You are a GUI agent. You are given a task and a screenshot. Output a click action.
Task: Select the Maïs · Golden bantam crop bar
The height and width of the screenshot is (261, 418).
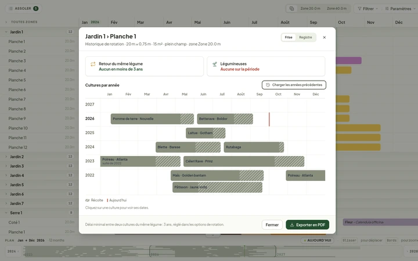pyautogui.click(x=217, y=176)
